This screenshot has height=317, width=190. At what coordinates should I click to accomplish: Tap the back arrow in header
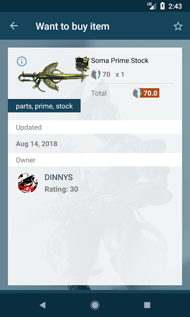14,26
